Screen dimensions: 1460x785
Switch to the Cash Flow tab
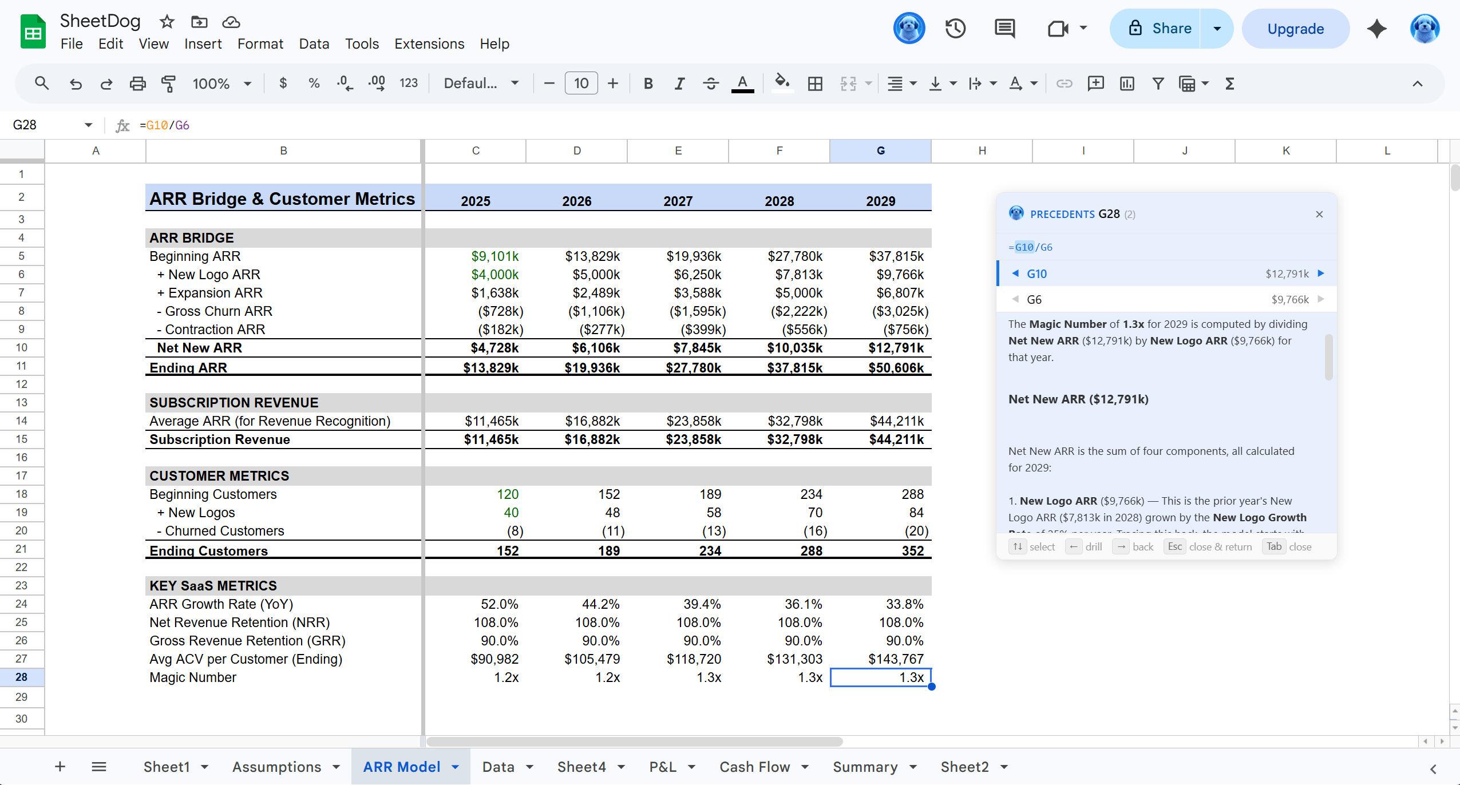point(754,767)
